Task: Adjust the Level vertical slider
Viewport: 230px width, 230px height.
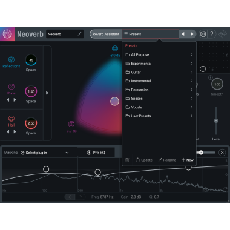Action: click(x=216, y=121)
